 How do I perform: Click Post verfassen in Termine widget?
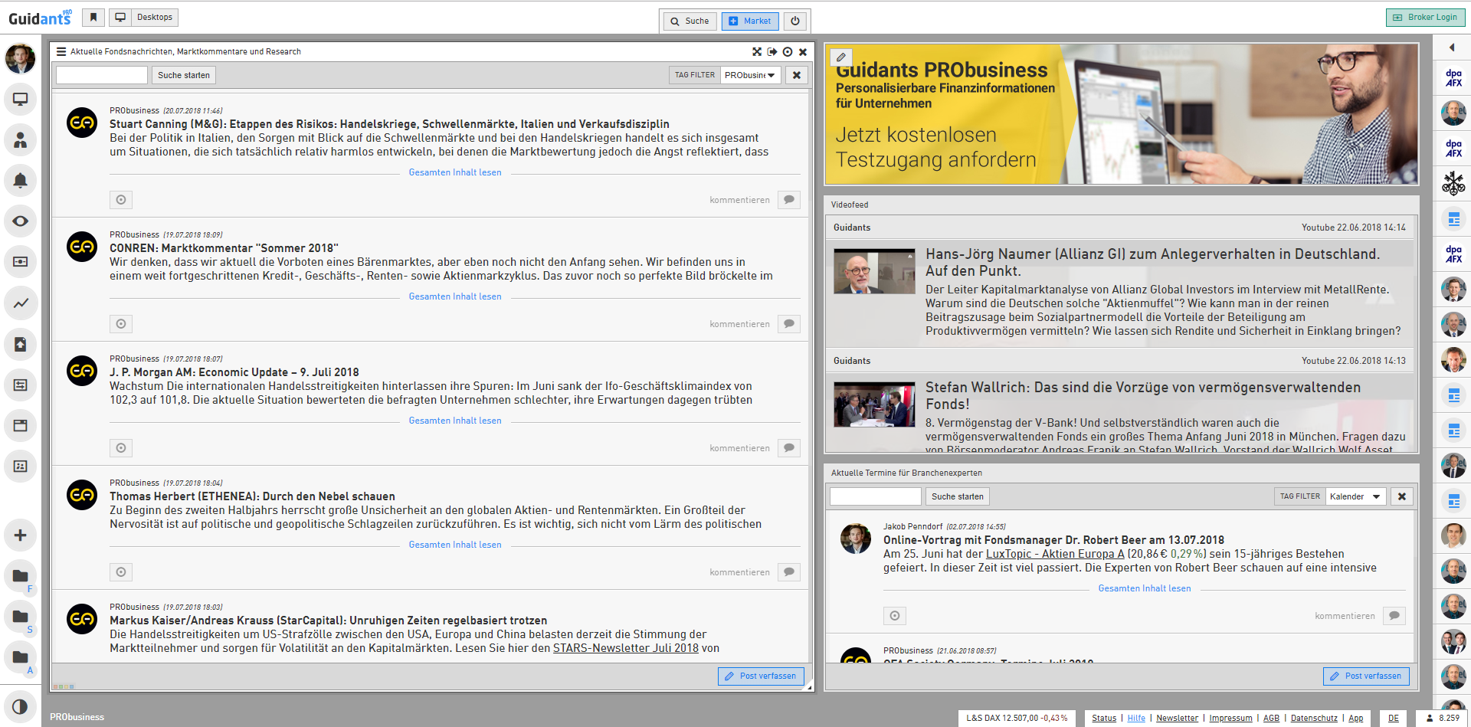click(1366, 676)
